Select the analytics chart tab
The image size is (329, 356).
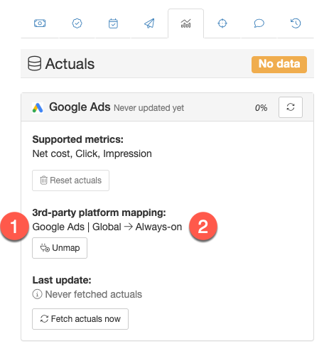(x=186, y=23)
